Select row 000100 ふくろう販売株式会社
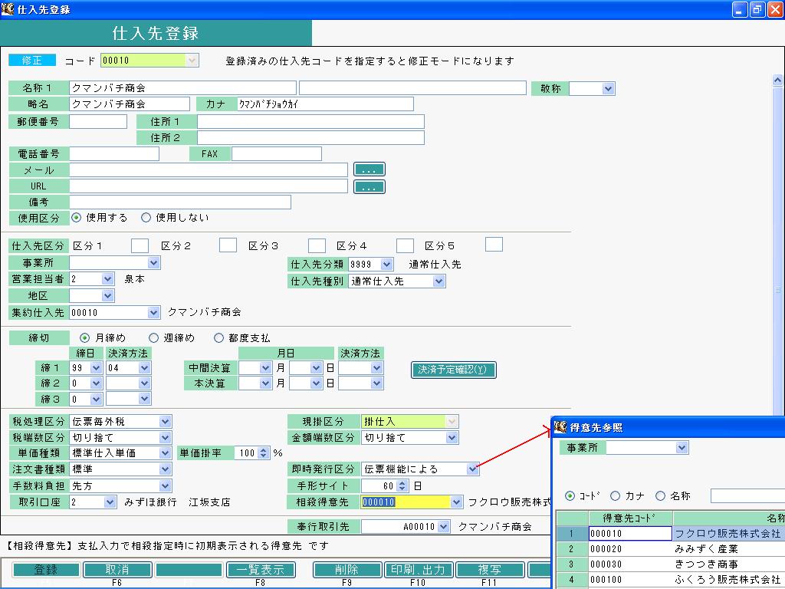The height and width of the screenshot is (589, 785). 670,580
